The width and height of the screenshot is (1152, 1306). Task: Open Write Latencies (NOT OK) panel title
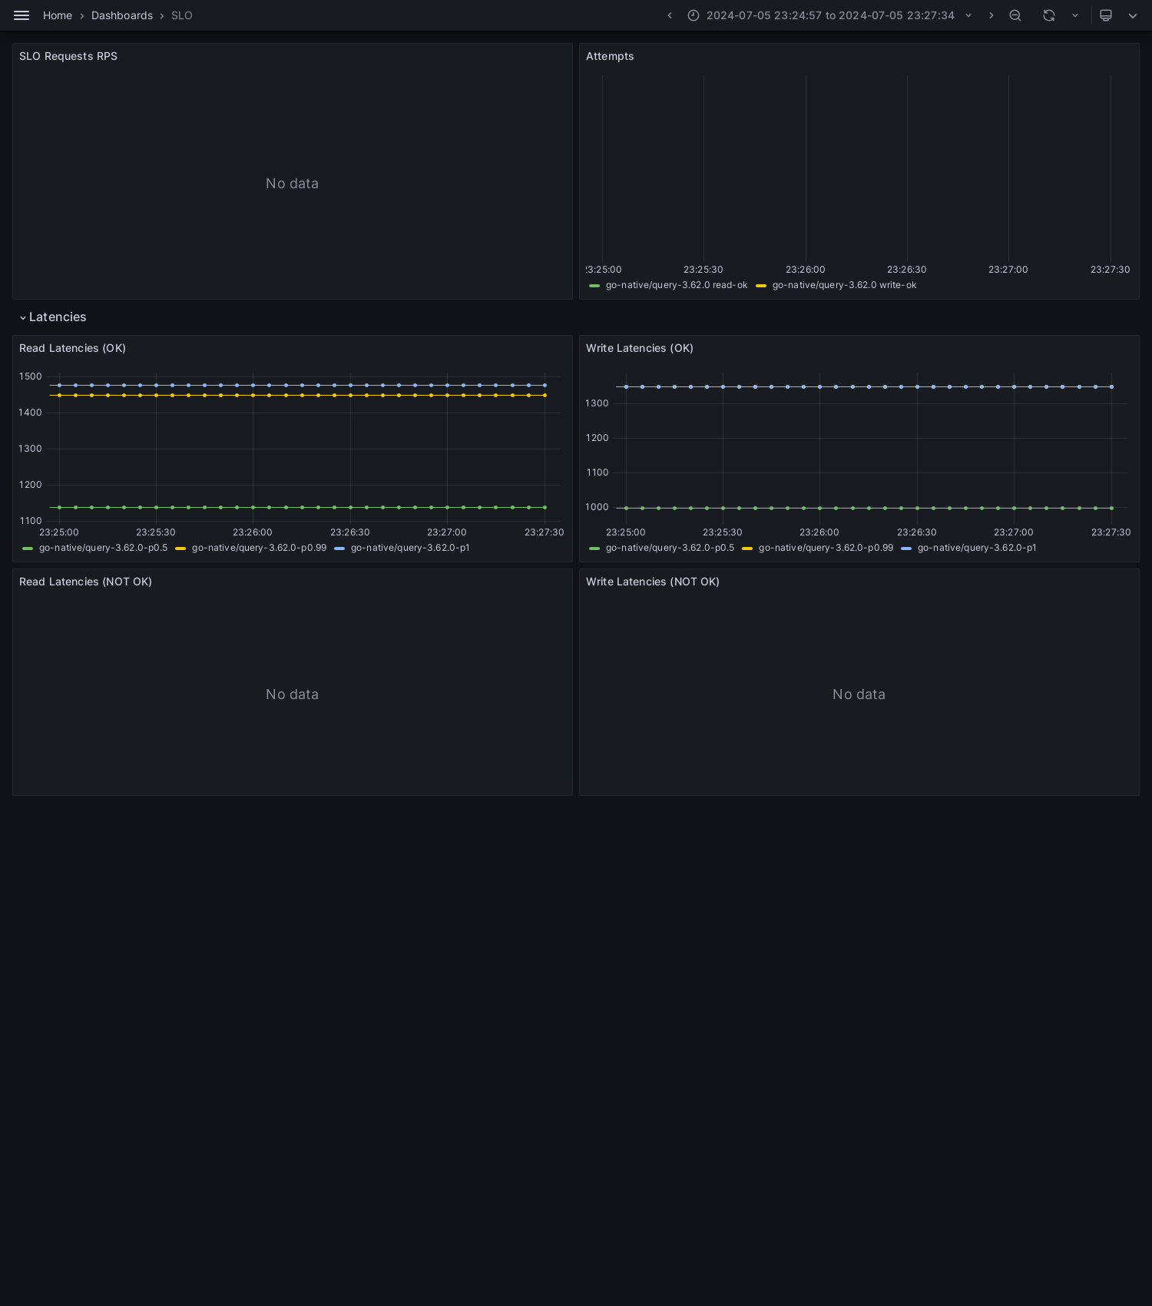(x=653, y=582)
